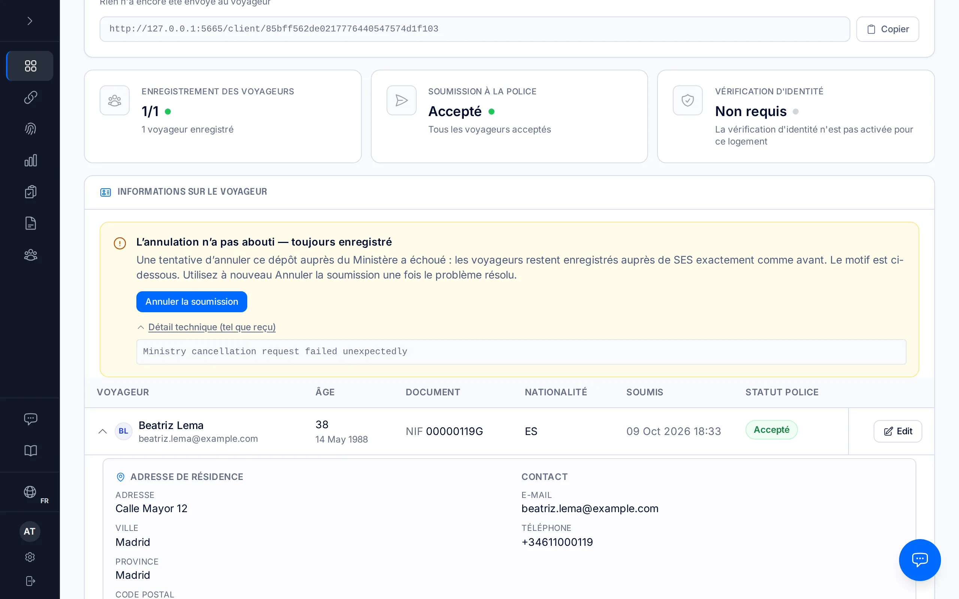Expand the sidebar with the chevron arrow
The height and width of the screenshot is (599, 959).
pos(30,21)
